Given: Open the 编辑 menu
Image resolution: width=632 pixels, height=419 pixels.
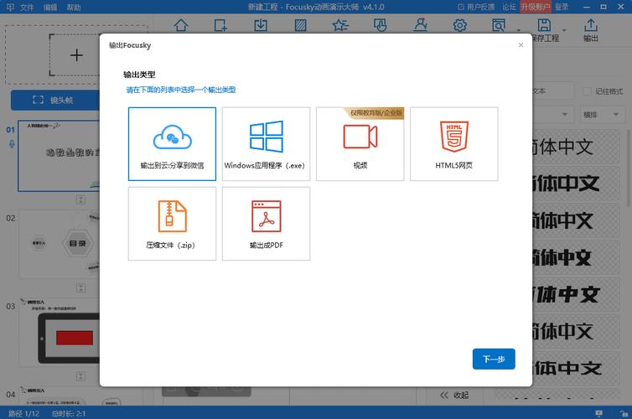Looking at the screenshot, I should [51, 7].
